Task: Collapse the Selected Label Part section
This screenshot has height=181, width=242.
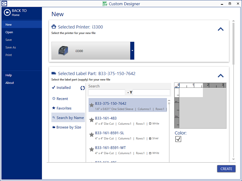Action: pyautogui.click(x=221, y=76)
